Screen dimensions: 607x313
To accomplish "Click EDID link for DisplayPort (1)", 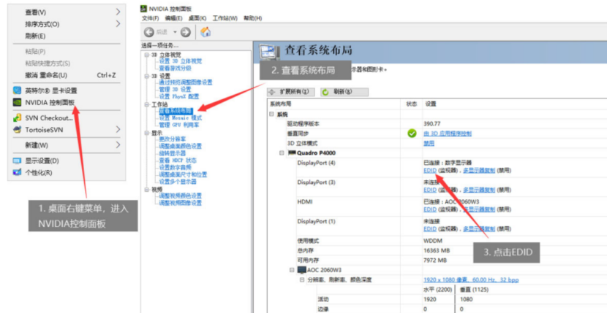I will click(430, 229).
